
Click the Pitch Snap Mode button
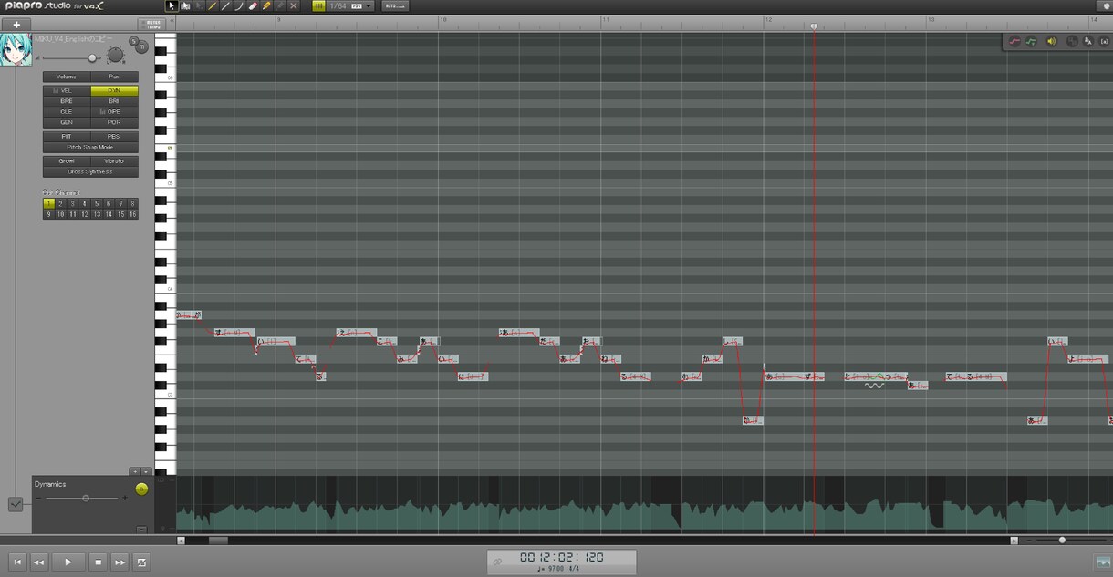click(x=90, y=147)
